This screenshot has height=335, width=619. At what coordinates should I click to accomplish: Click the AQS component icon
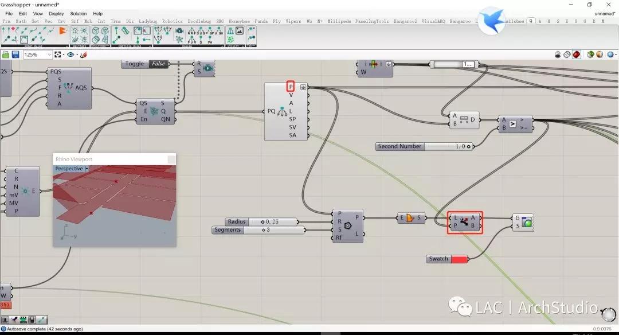tap(68, 87)
